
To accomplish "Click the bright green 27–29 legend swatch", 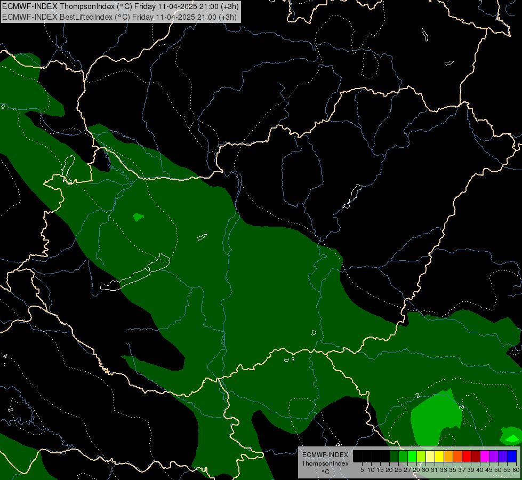I will [412, 456].
